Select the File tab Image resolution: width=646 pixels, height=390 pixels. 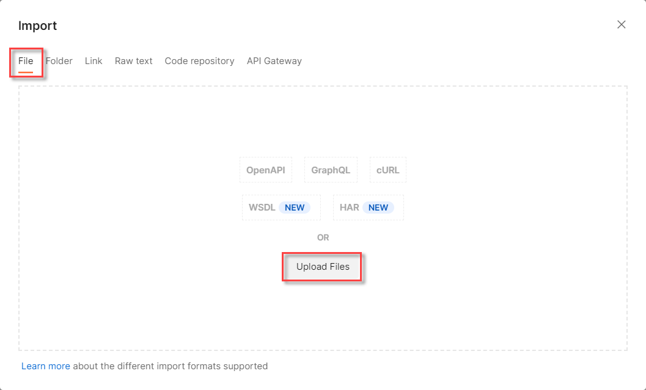coord(26,61)
